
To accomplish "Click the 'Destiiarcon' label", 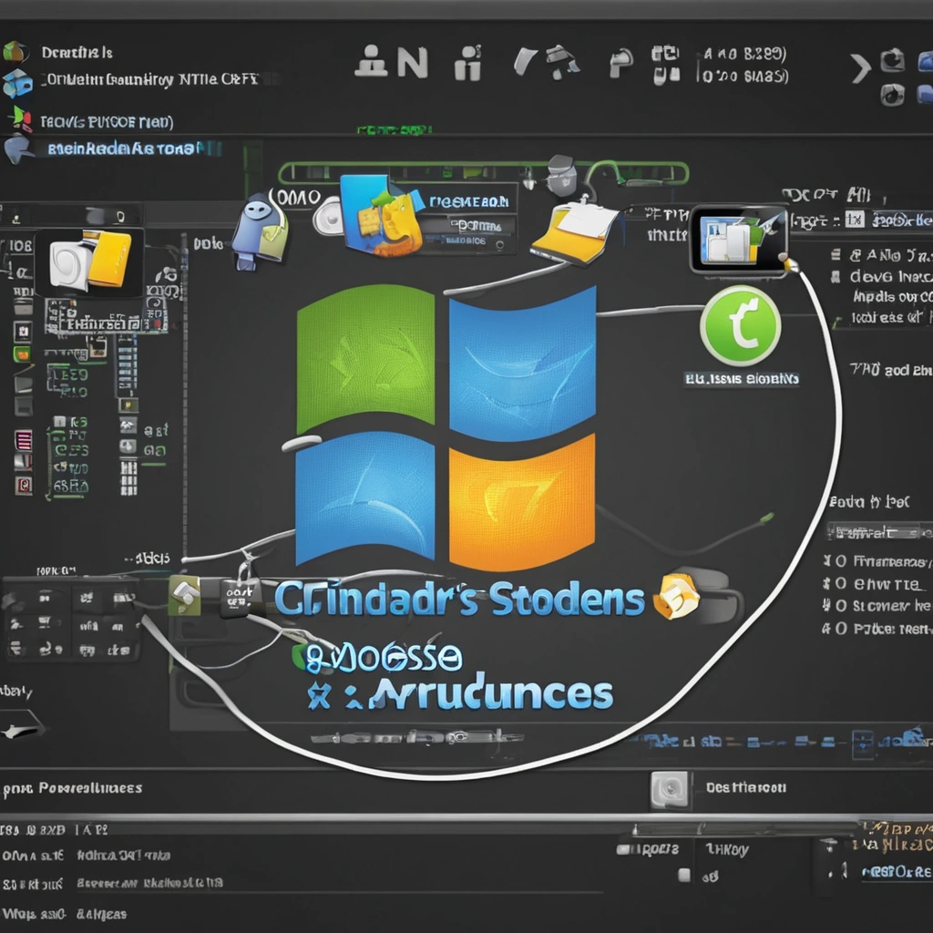I will [746, 788].
